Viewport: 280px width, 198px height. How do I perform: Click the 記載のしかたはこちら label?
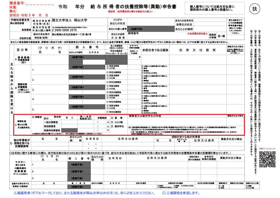click(x=267, y=148)
